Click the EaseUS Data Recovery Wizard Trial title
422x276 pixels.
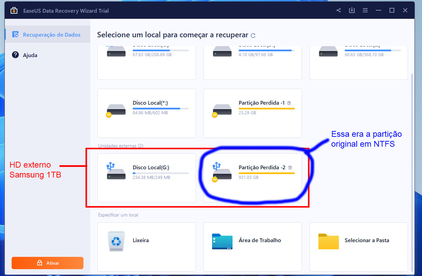pos(65,11)
